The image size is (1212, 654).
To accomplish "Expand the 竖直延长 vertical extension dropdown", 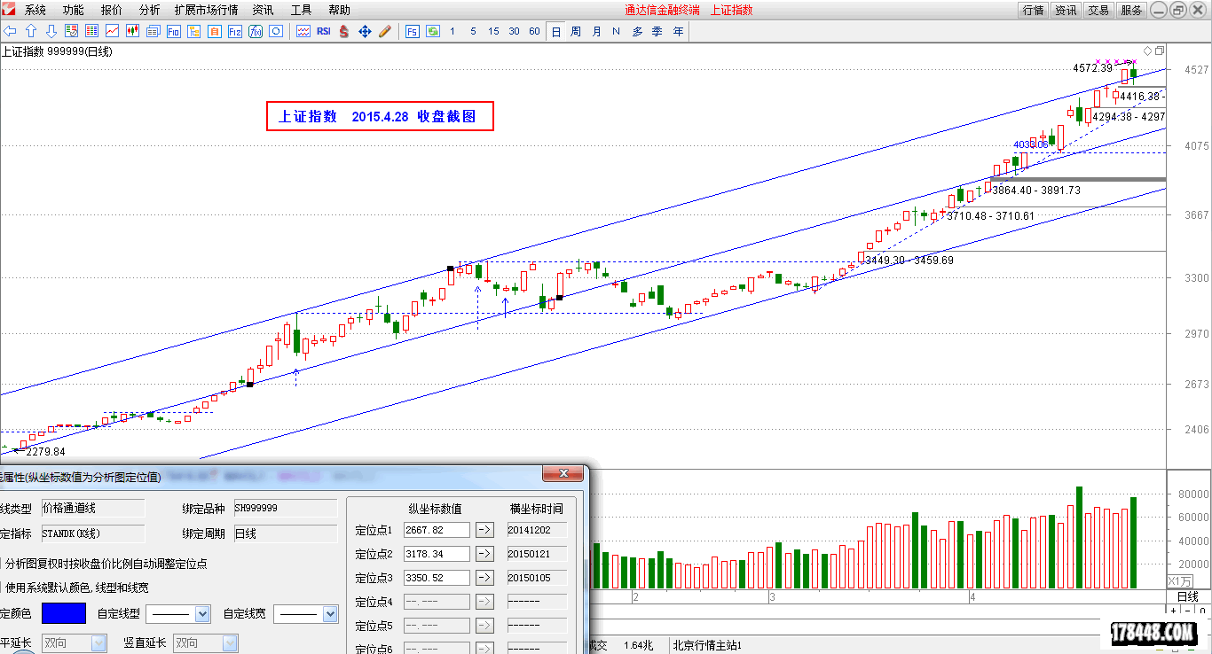I will click(x=229, y=642).
